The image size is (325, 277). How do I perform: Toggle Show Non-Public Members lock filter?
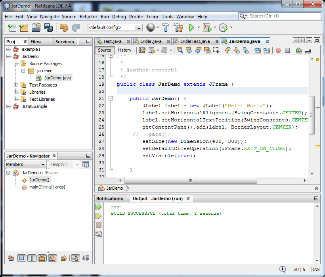[42, 258]
